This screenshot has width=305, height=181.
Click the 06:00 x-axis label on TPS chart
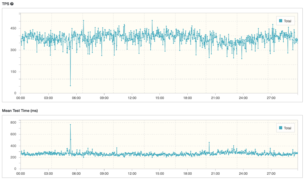76,98
